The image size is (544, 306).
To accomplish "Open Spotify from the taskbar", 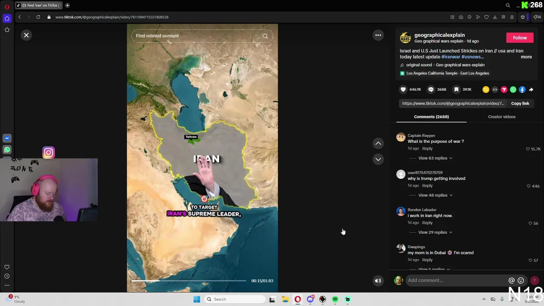I will point(335,299).
